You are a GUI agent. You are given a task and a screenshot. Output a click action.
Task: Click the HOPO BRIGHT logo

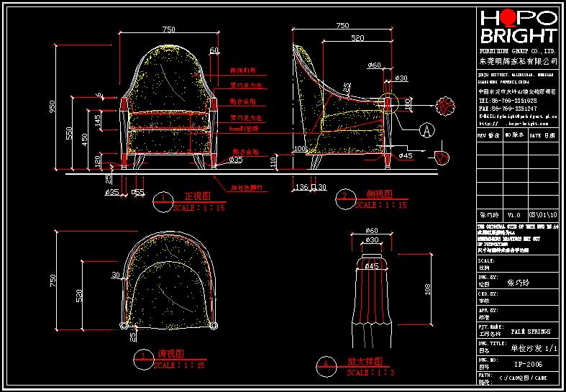(x=519, y=27)
